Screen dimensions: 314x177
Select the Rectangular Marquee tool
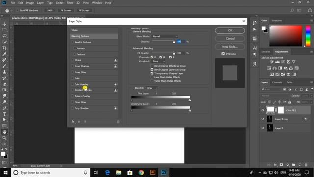coord(4,30)
